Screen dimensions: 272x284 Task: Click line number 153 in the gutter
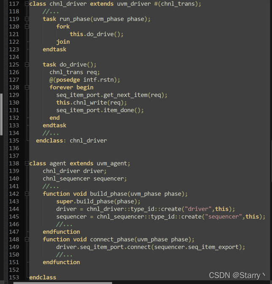[14, 278]
